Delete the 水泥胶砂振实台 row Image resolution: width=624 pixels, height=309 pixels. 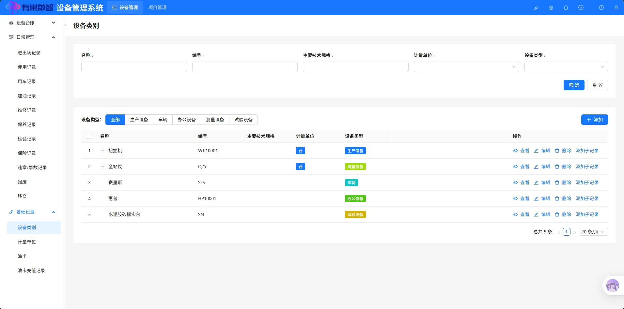point(563,214)
